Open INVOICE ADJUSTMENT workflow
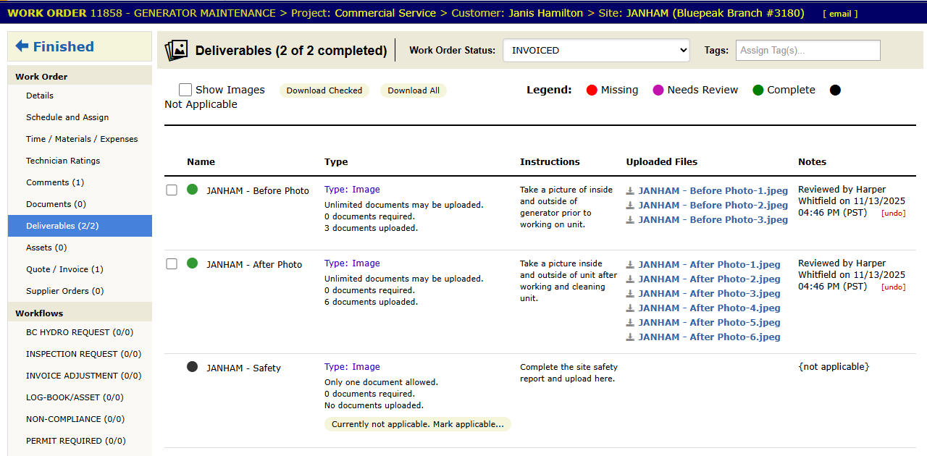This screenshot has width=927, height=456. 80,376
